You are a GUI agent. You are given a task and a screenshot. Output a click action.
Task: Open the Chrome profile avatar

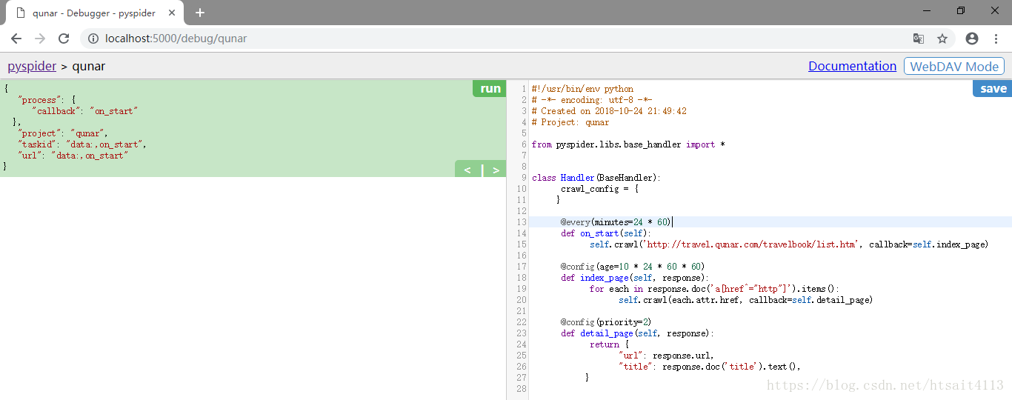pos(972,39)
